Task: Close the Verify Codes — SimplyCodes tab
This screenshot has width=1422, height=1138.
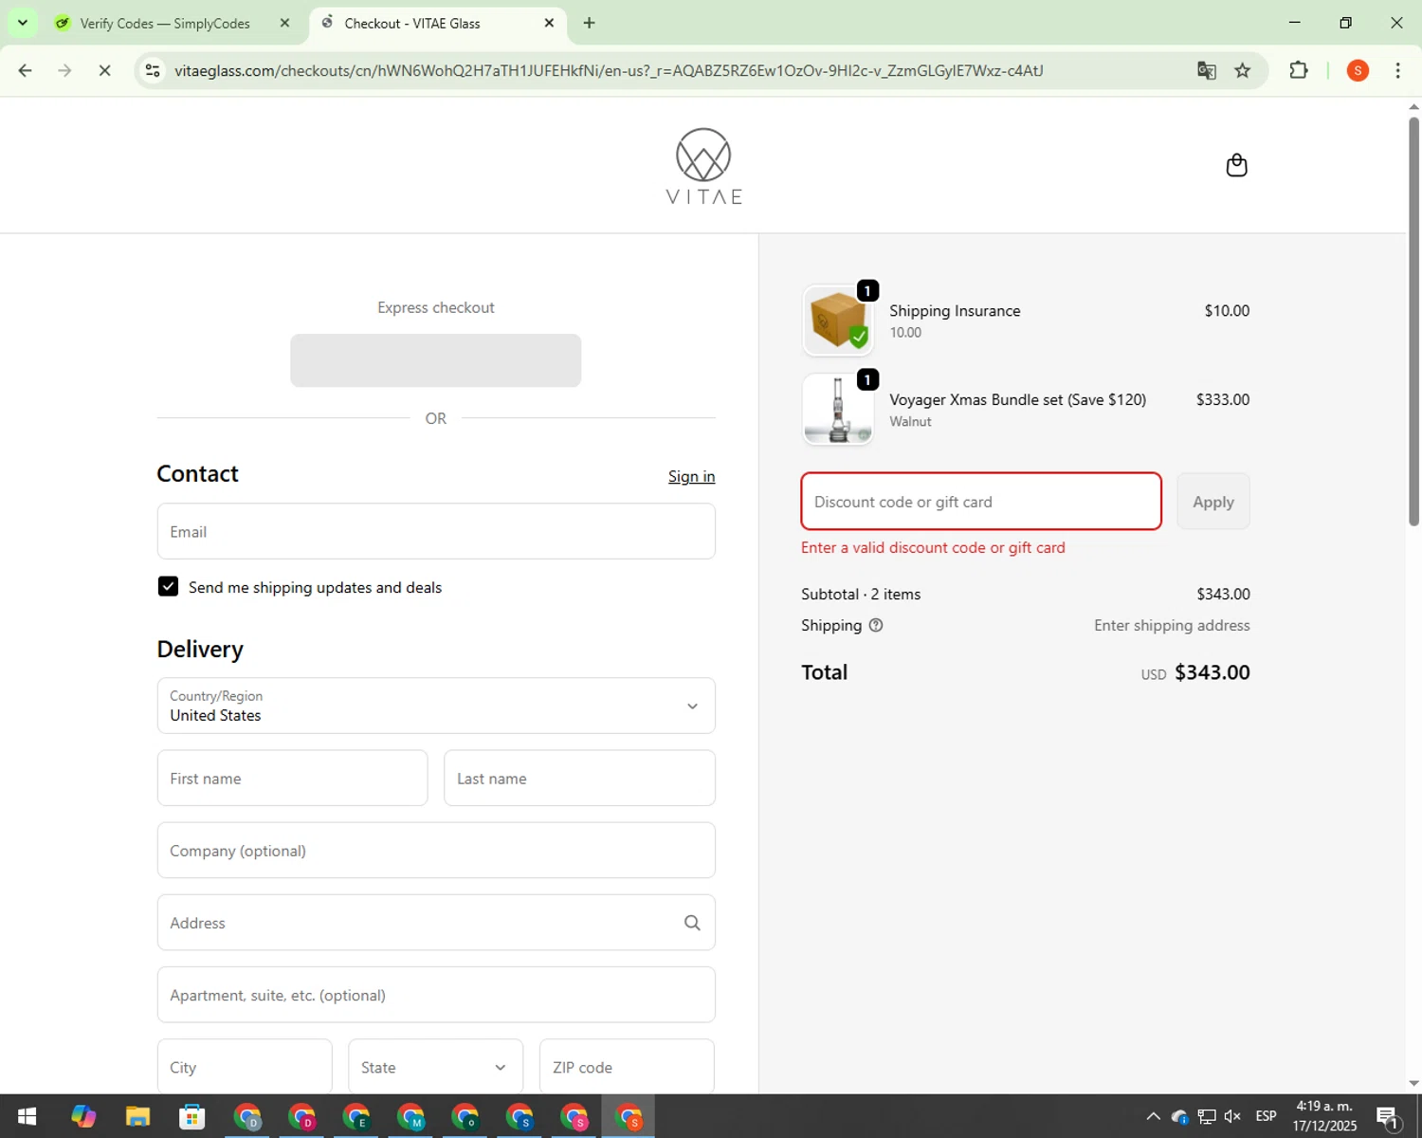Action: pyautogui.click(x=284, y=23)
